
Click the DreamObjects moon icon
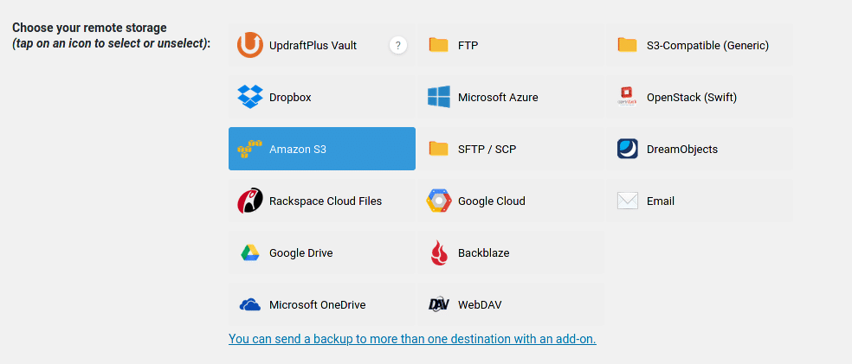tap(628, 149)
